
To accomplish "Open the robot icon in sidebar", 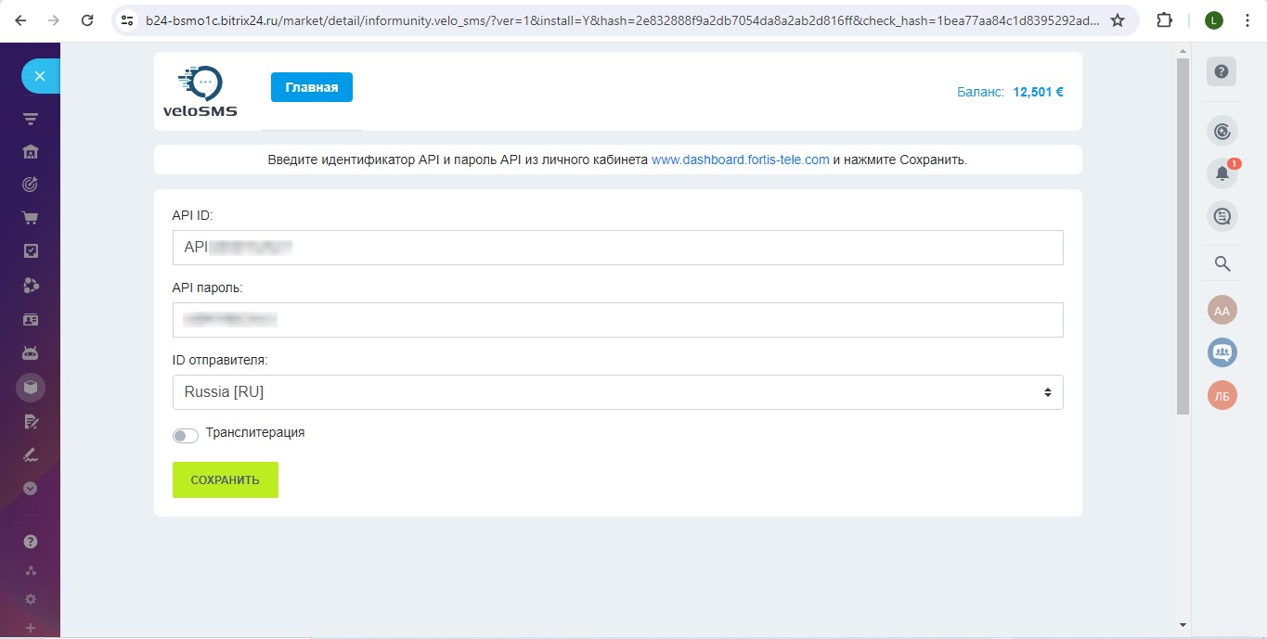I will 31,353.
